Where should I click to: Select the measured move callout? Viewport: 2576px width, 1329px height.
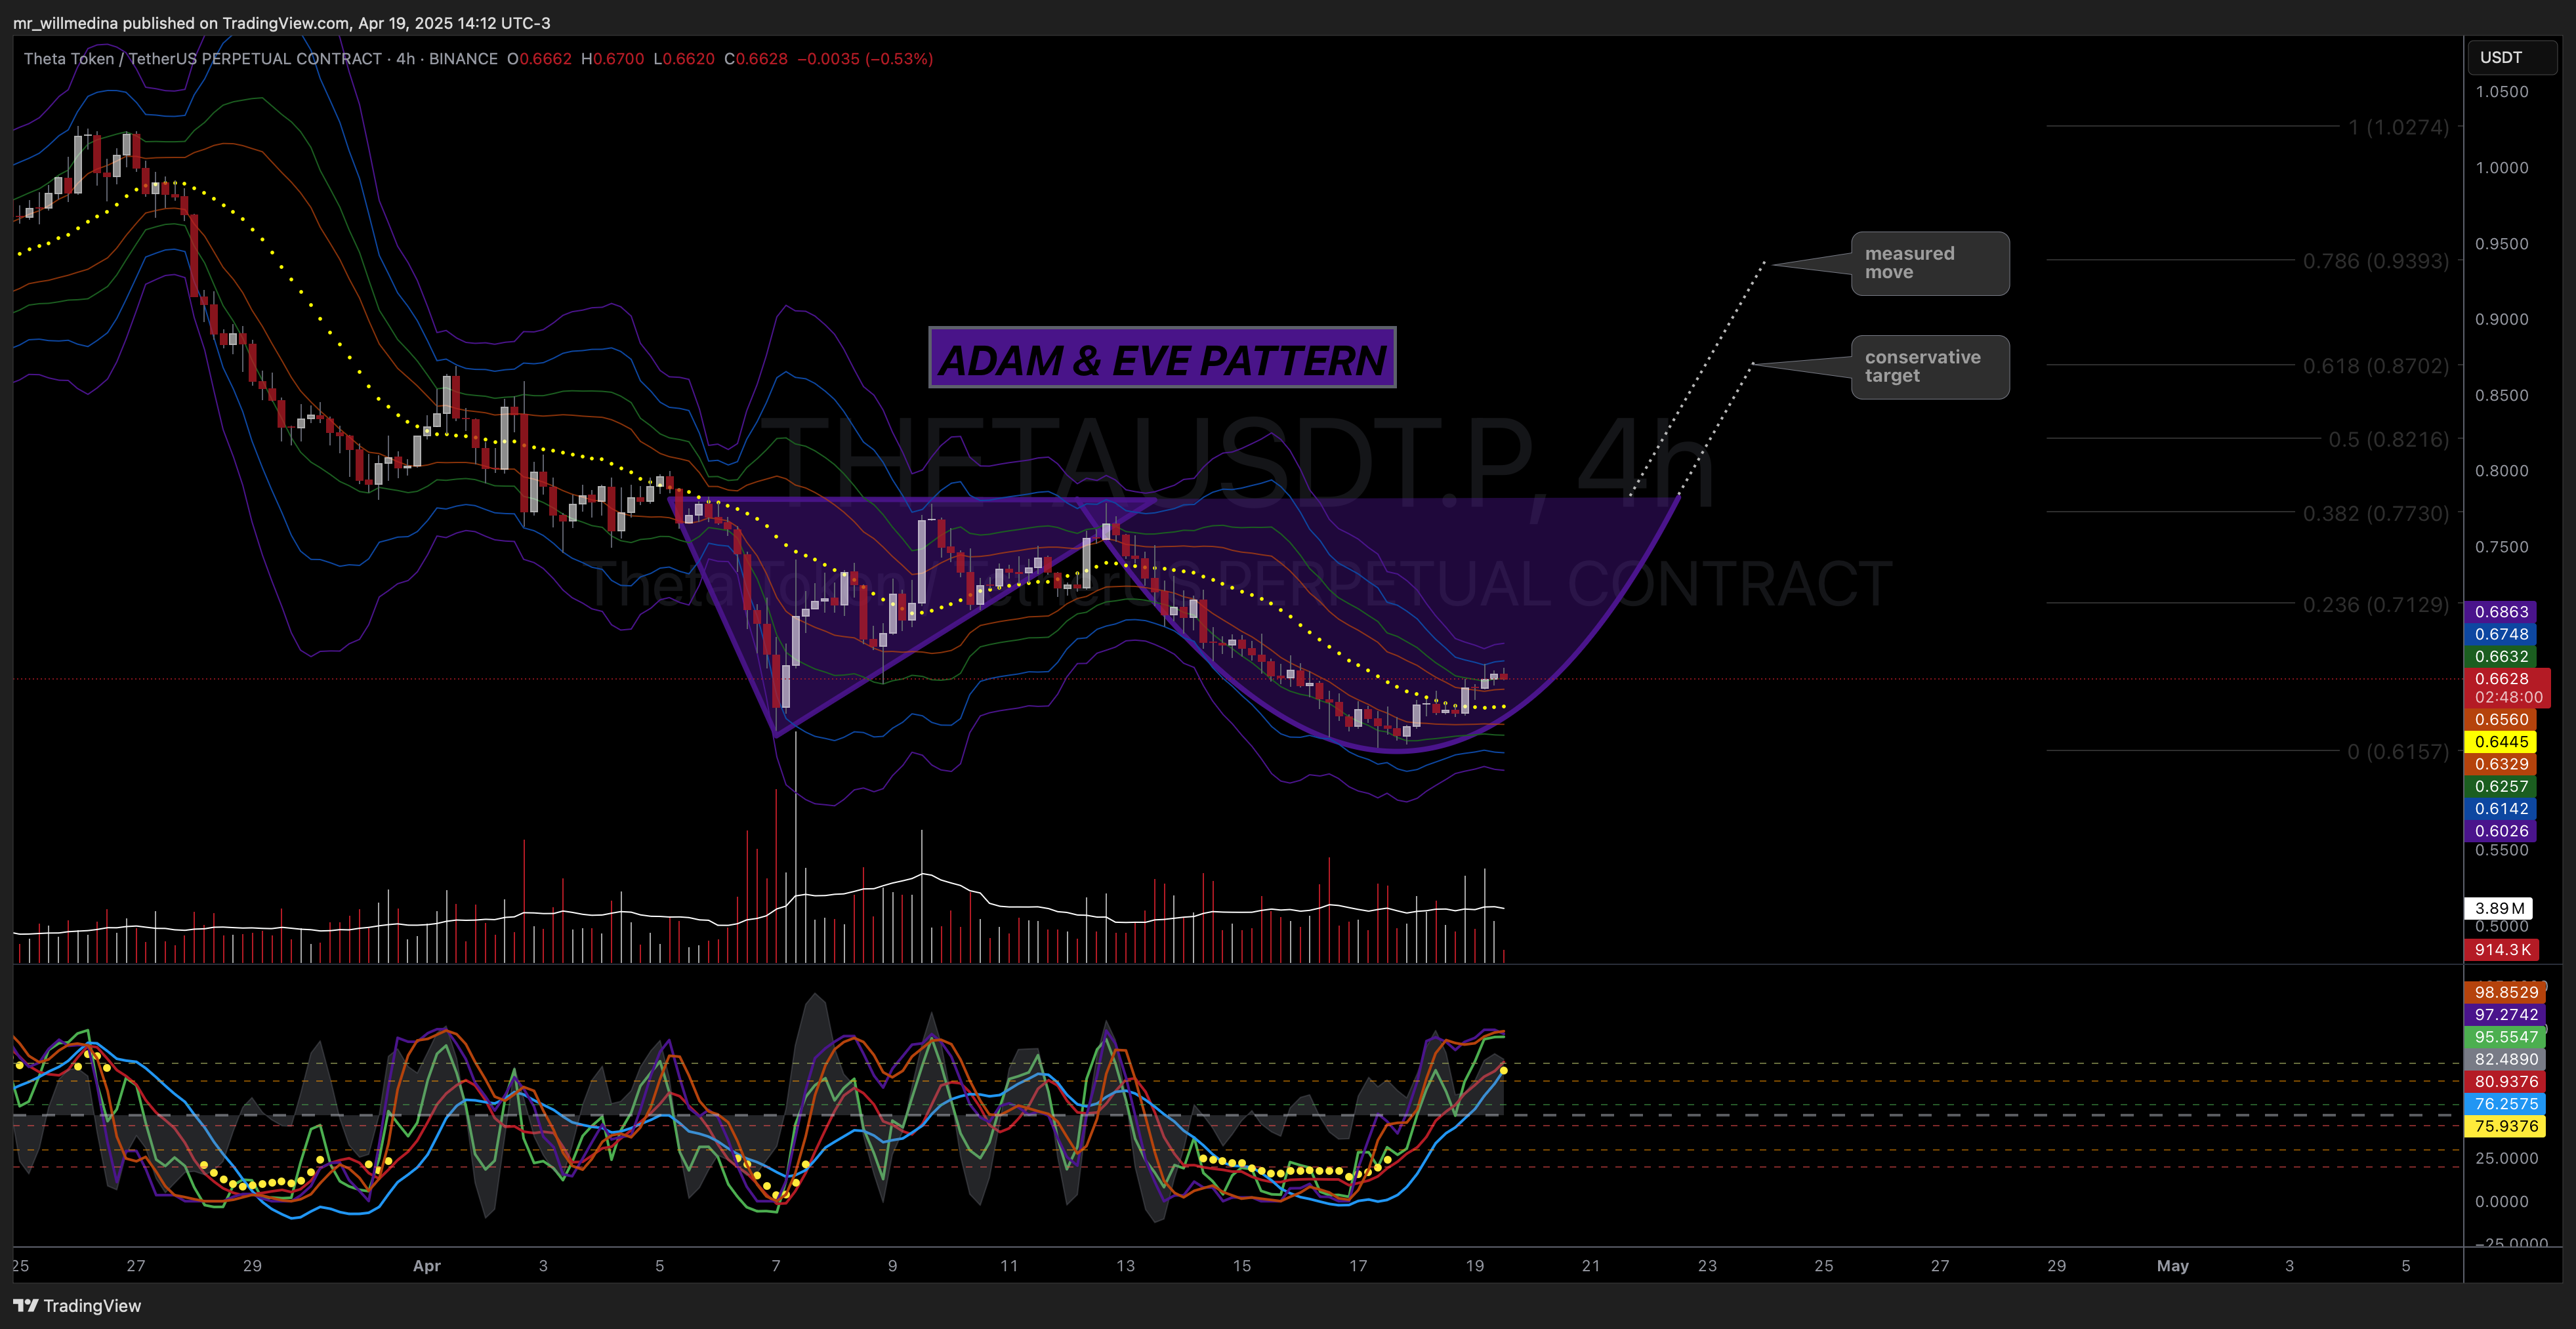click(1929, 263)
